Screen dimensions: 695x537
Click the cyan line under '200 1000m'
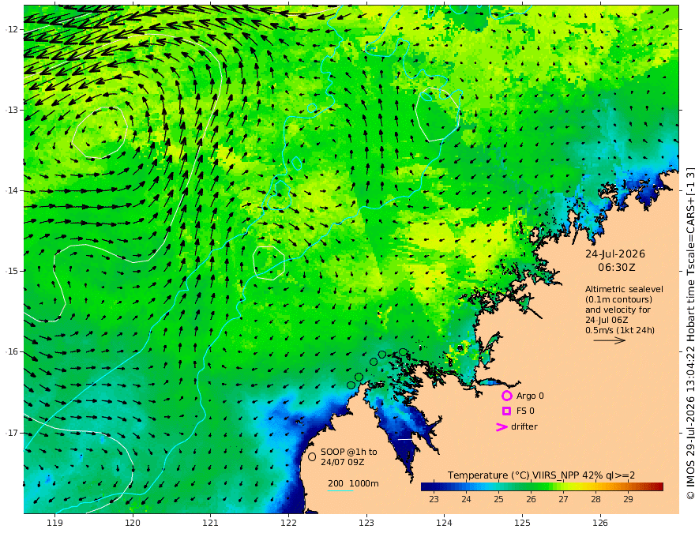(x=340, y=490)
